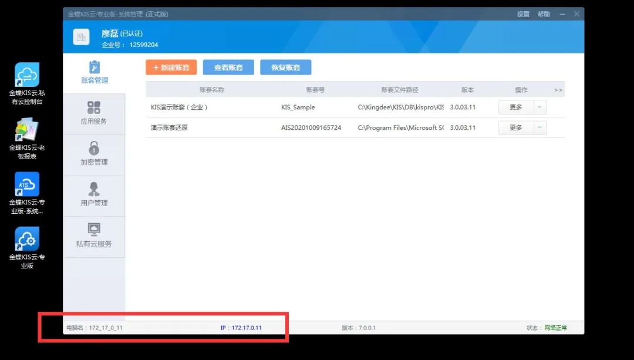Click the 恢复账套 button
The height and width of the screenshot is (360, 634).
286,68
